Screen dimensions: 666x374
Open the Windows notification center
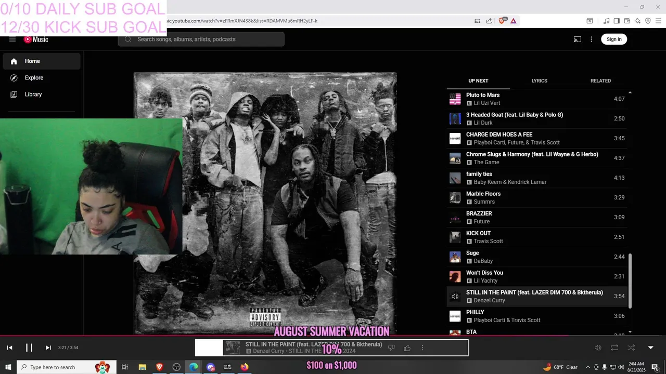[x=656, y=367]
